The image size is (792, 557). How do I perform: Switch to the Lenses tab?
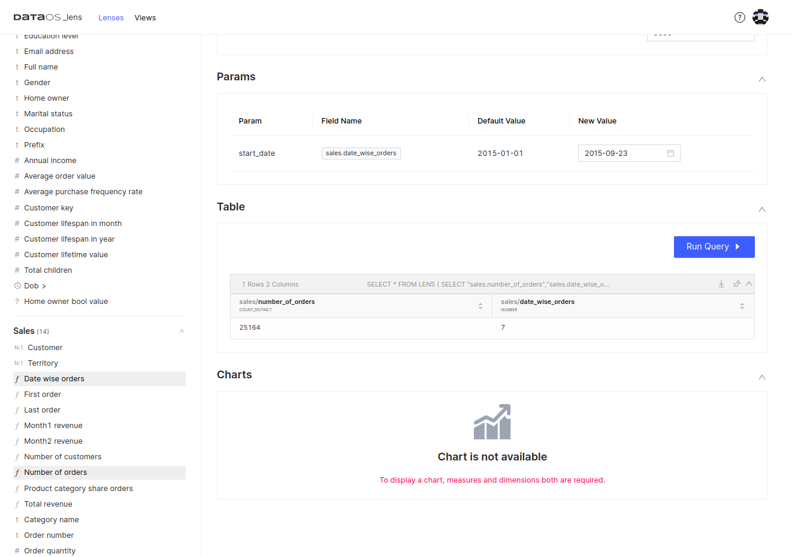(x=111, y=18)
